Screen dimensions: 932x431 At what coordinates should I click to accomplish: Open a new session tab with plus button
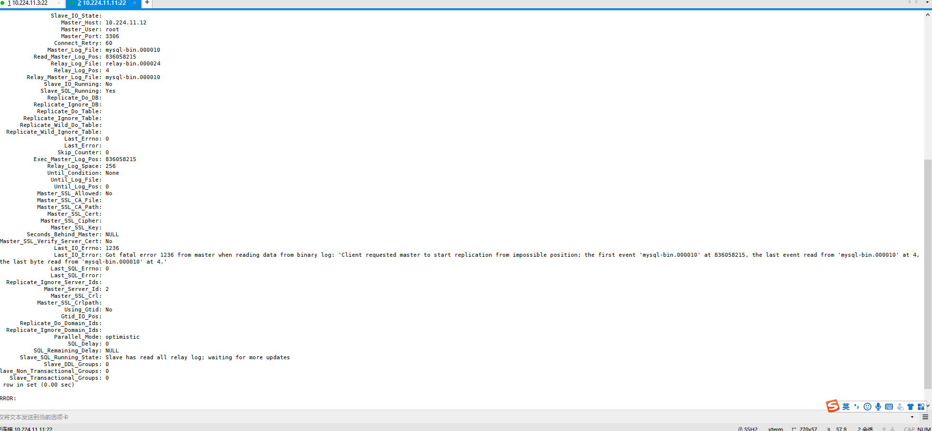coord(147,3)
